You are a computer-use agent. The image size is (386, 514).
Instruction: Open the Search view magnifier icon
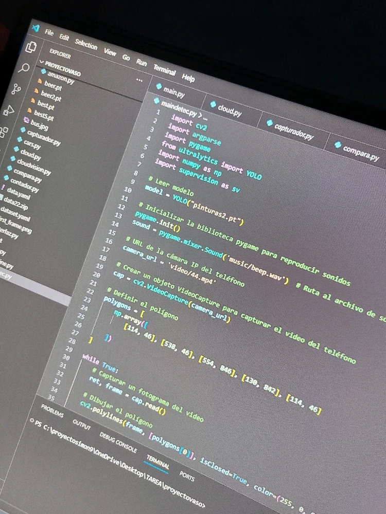24,68
